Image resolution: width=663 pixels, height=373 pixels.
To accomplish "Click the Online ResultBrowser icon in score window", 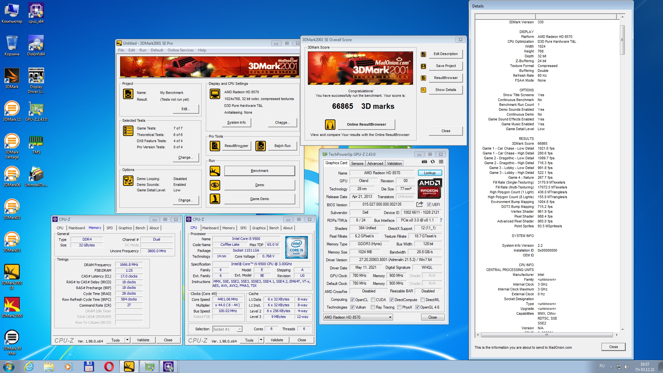I will [x=330, y=124].
